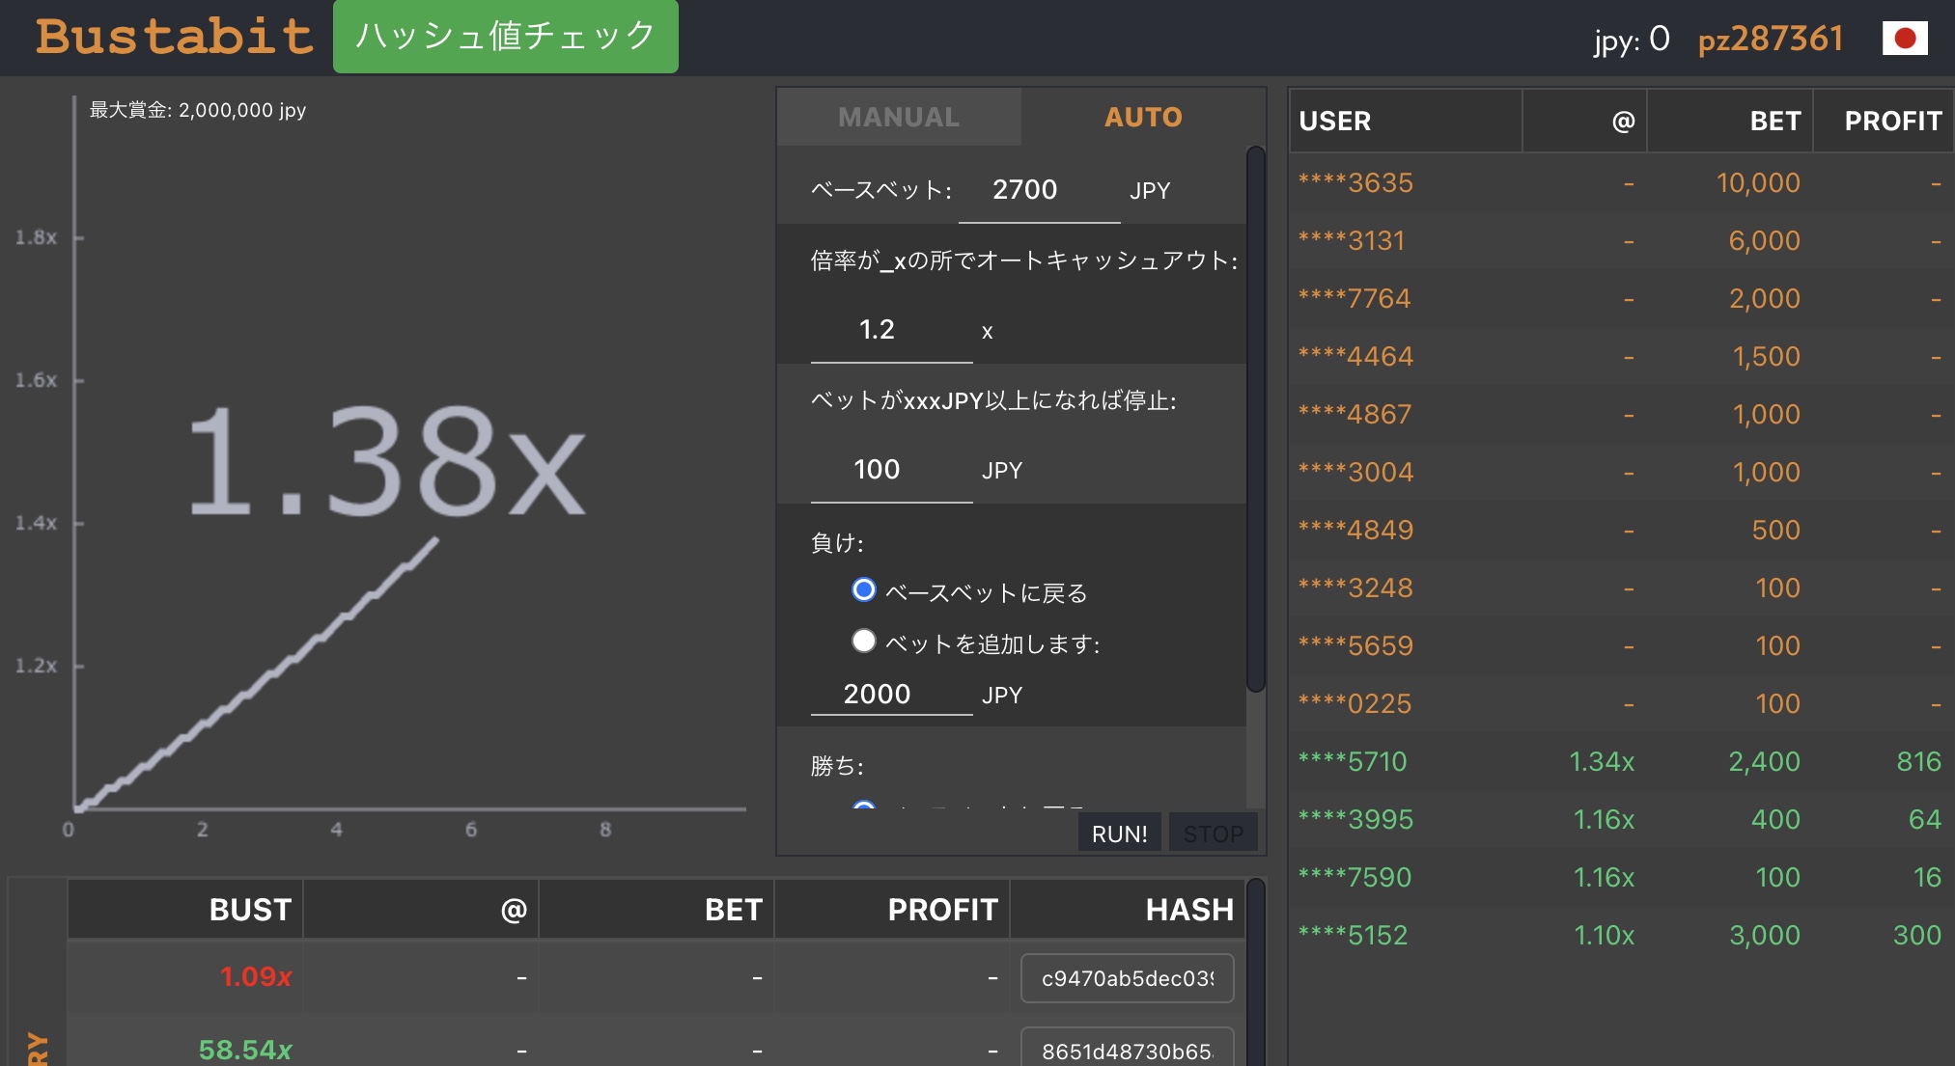Select player row ****0225
The image size is (1955, 1066).
pyautogui.click(x=1622, y=703)
